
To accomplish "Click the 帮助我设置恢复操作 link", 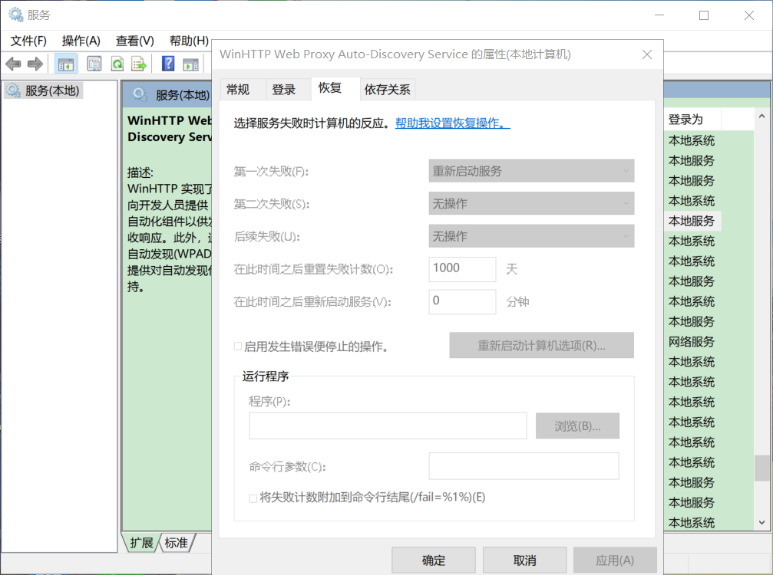I will pyautogui.click(x=453, y=123).
